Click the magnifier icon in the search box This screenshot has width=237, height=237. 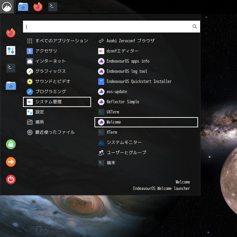pos(195,27)
